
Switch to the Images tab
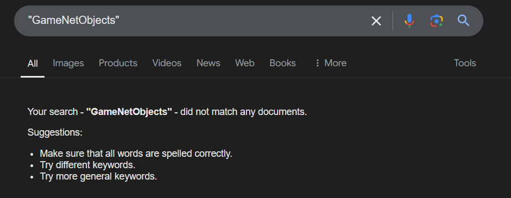(x=68, y=63)
